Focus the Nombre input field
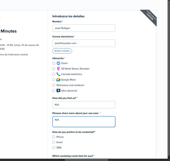Screen dimensions: 170x161 tap(84, 28)
